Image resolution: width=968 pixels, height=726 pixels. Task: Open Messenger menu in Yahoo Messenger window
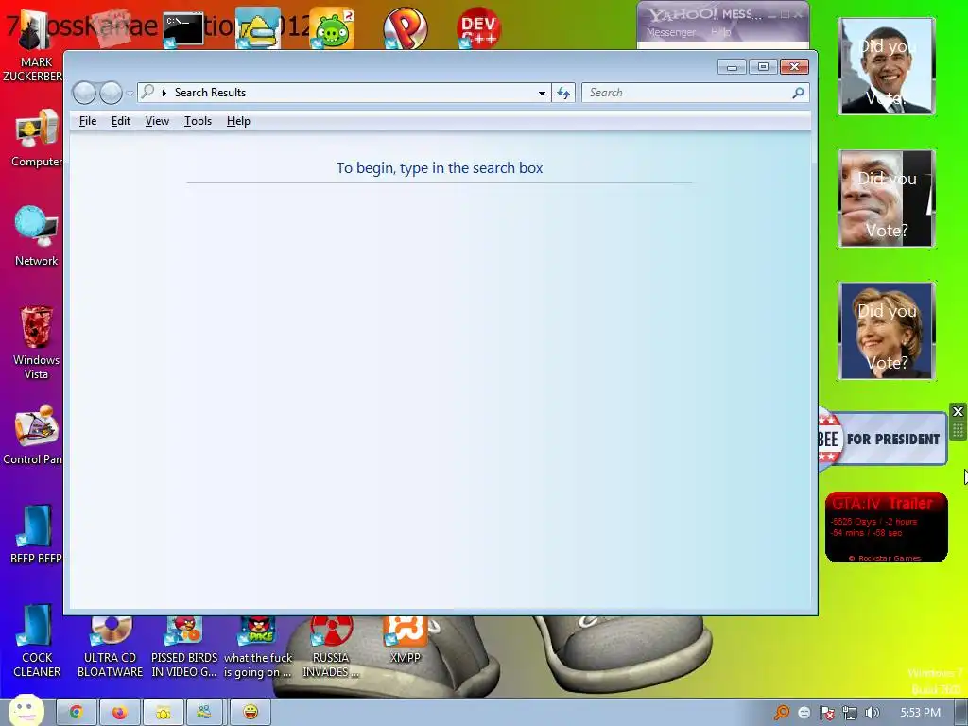670,32
